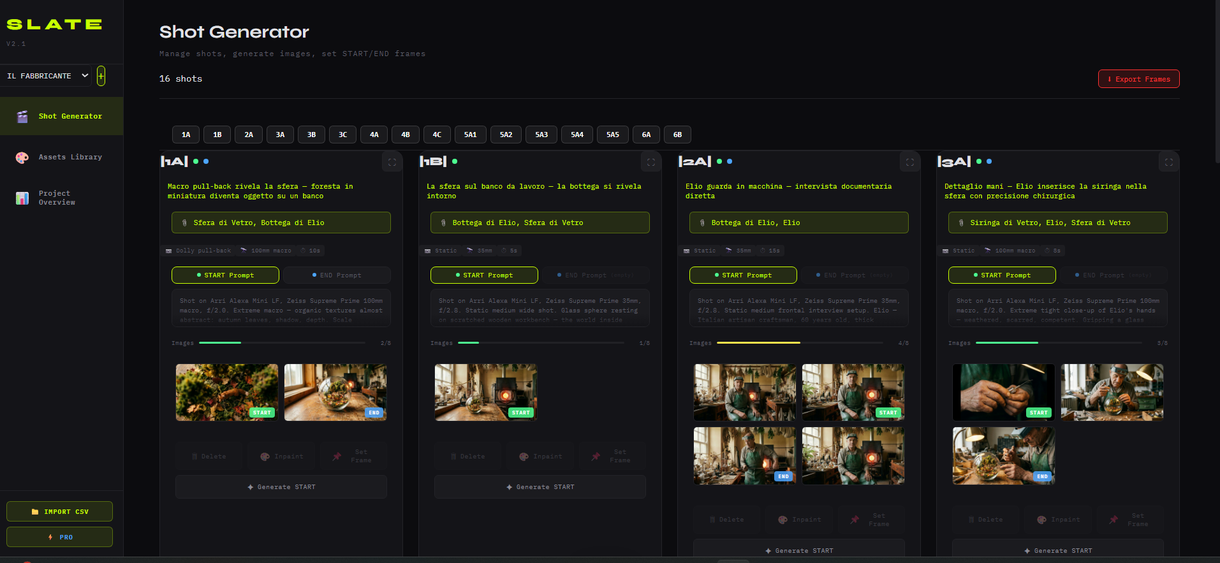Screen dimensions: 1220x563
Task: Jump to shot tab 6A
Action: [x=646, y=135]
